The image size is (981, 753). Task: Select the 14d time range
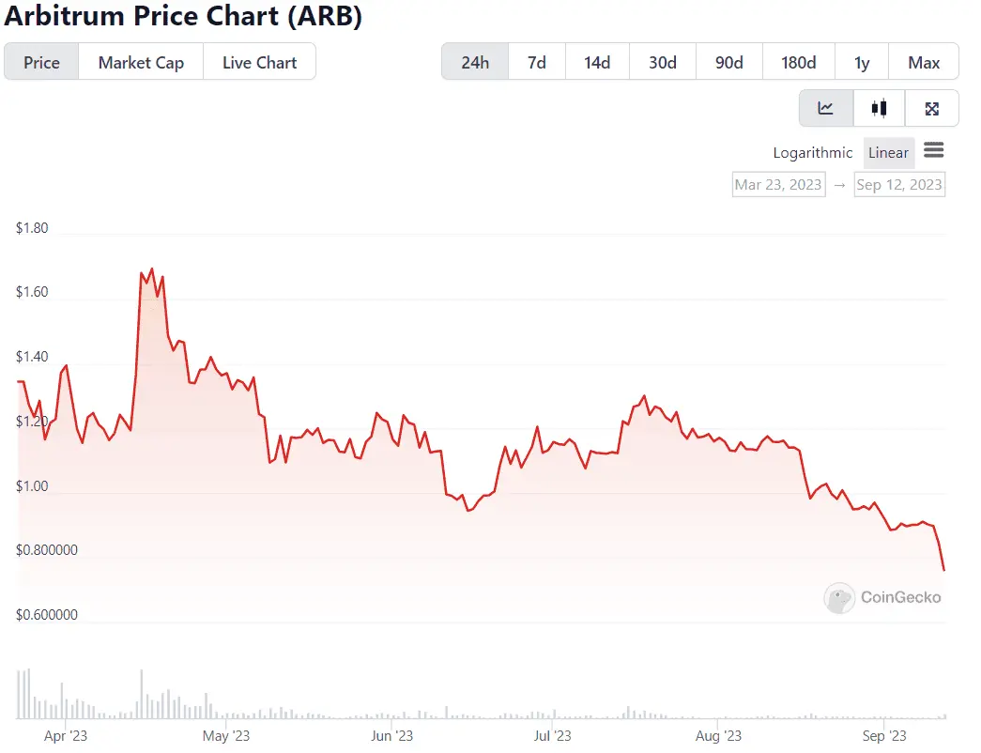(597, 61)
